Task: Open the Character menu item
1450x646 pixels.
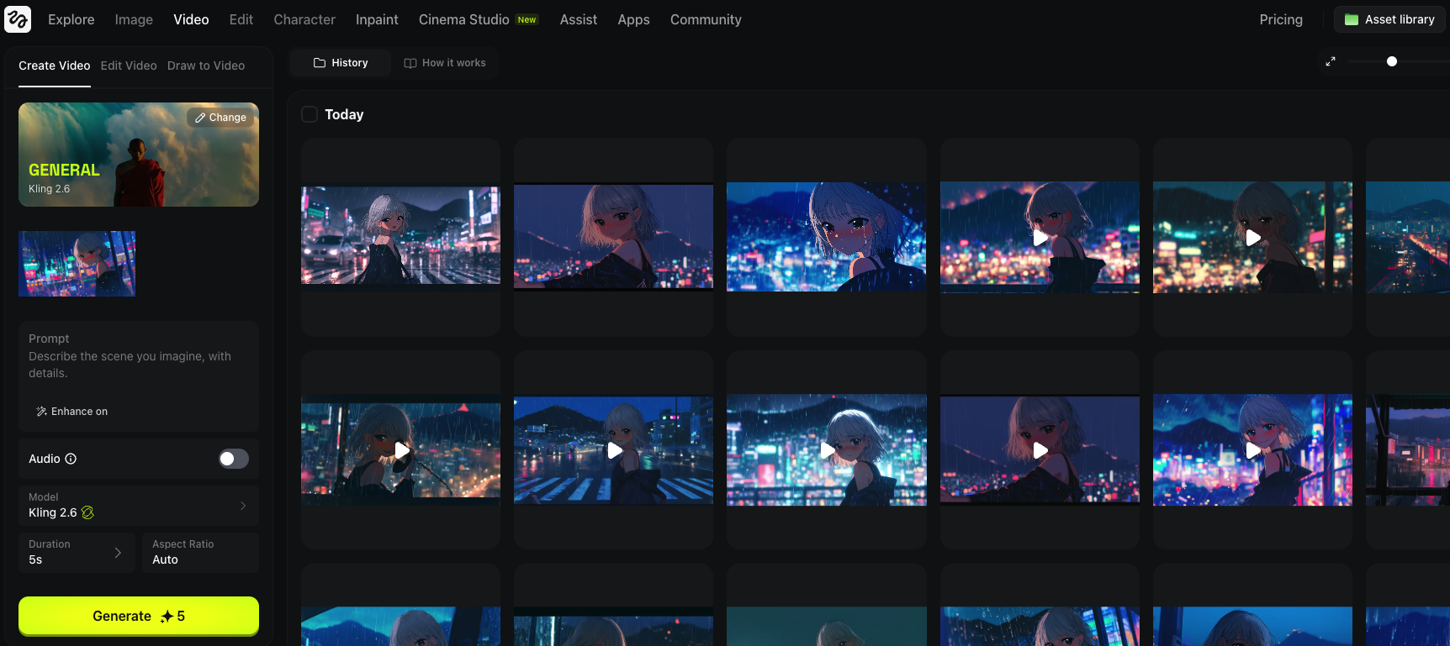Action: (304, 19)
